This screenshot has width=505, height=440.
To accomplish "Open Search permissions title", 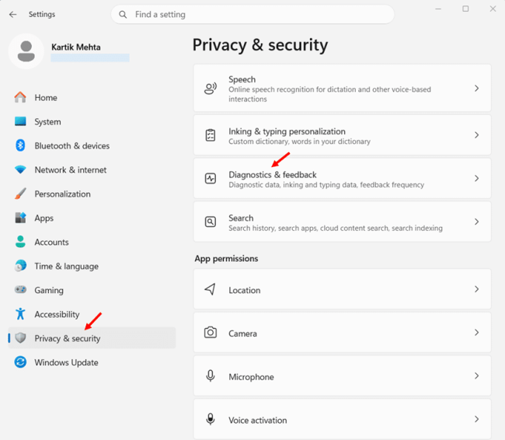I will [x=241, y=218].
